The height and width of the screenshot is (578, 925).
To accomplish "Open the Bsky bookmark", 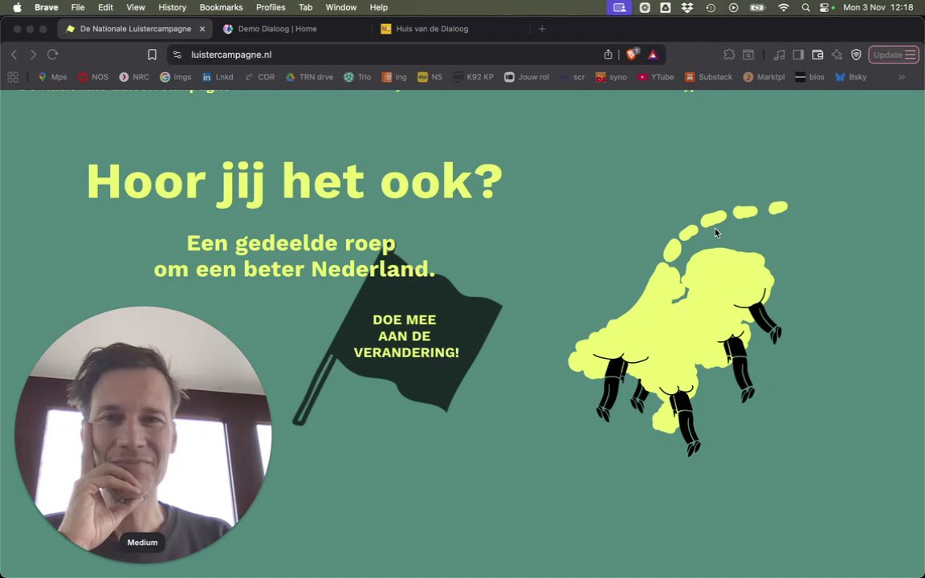I will 851,77.
